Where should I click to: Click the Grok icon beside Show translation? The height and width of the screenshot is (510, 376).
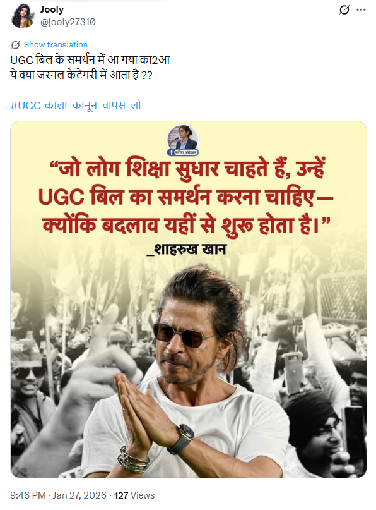15,45
